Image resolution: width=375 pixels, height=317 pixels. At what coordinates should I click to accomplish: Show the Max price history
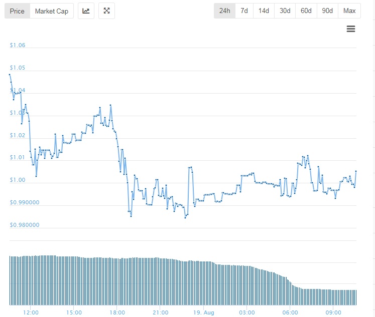pyautogui.click(x=349, y=11)
